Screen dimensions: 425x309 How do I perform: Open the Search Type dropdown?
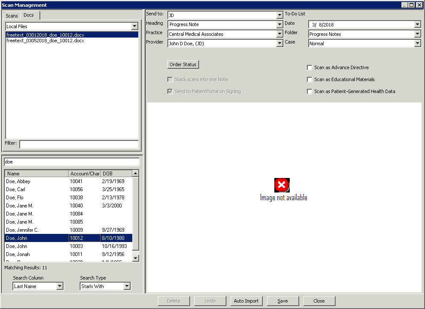pos(127,286)
